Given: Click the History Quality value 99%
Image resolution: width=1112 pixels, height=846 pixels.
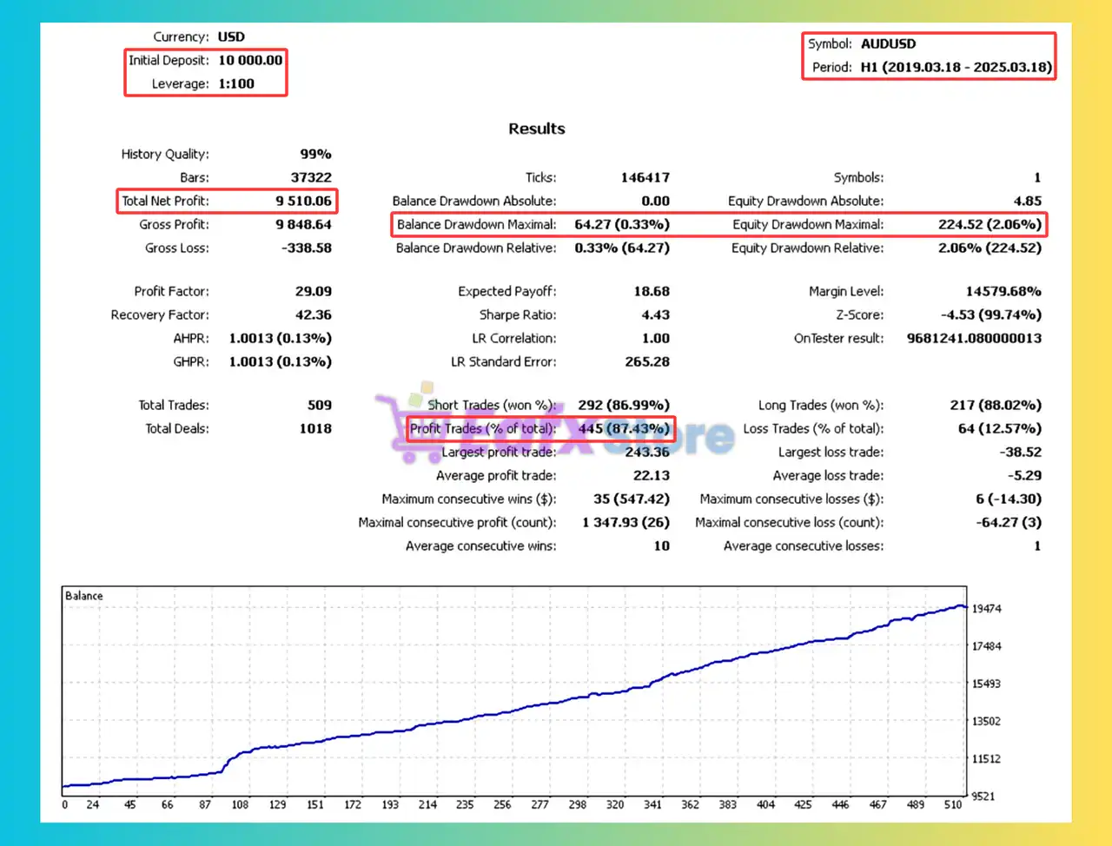Looking at the screenshot, I should point(315,154).
